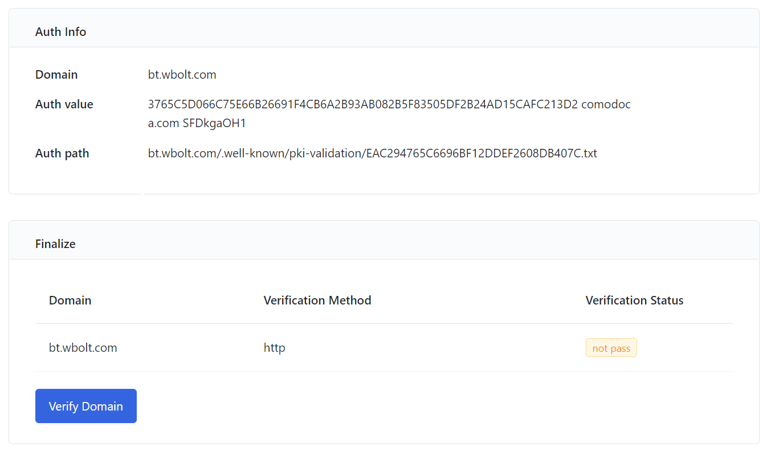
Task: Click the Auth path label
Action: 62,153
